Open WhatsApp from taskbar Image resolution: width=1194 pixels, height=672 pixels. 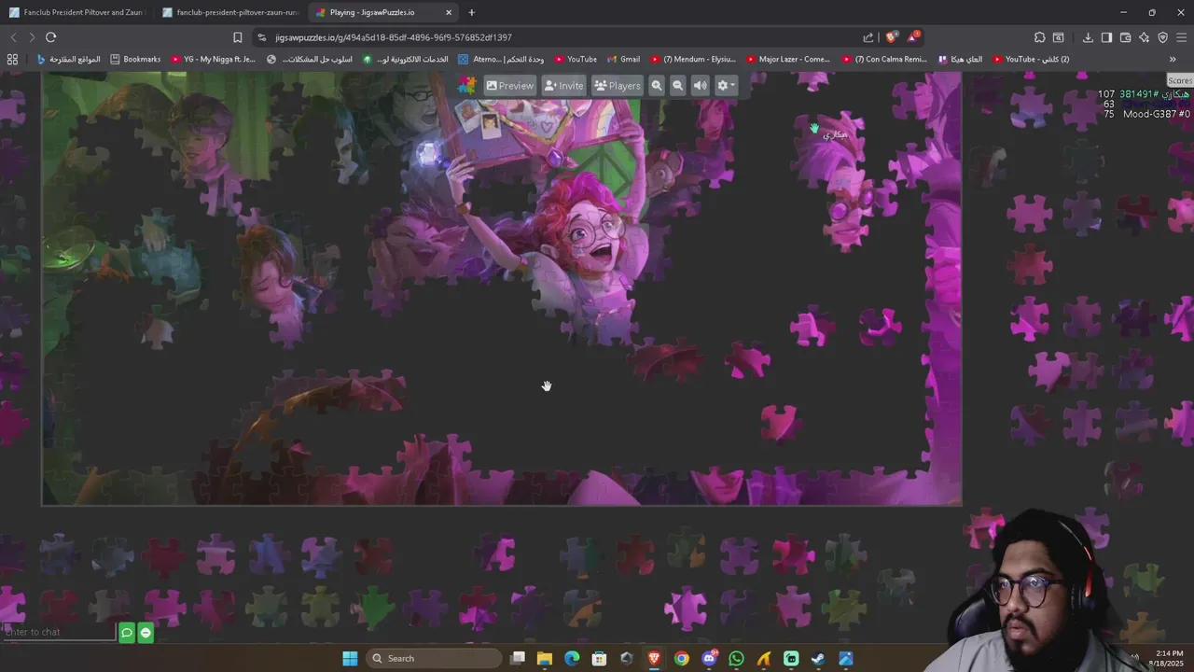click(737, 658)
